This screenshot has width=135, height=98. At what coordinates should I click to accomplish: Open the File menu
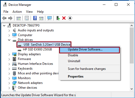[6, 12]
